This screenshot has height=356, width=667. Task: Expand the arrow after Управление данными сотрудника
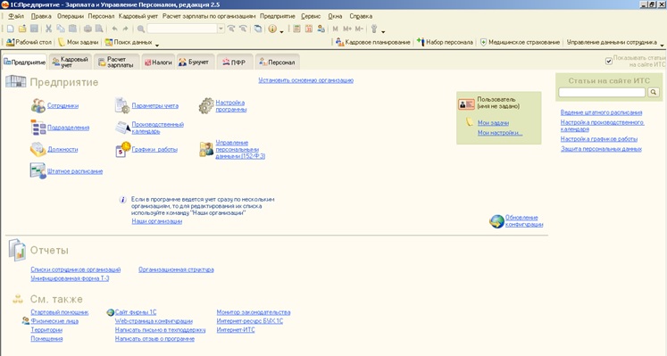pos(662,45)
